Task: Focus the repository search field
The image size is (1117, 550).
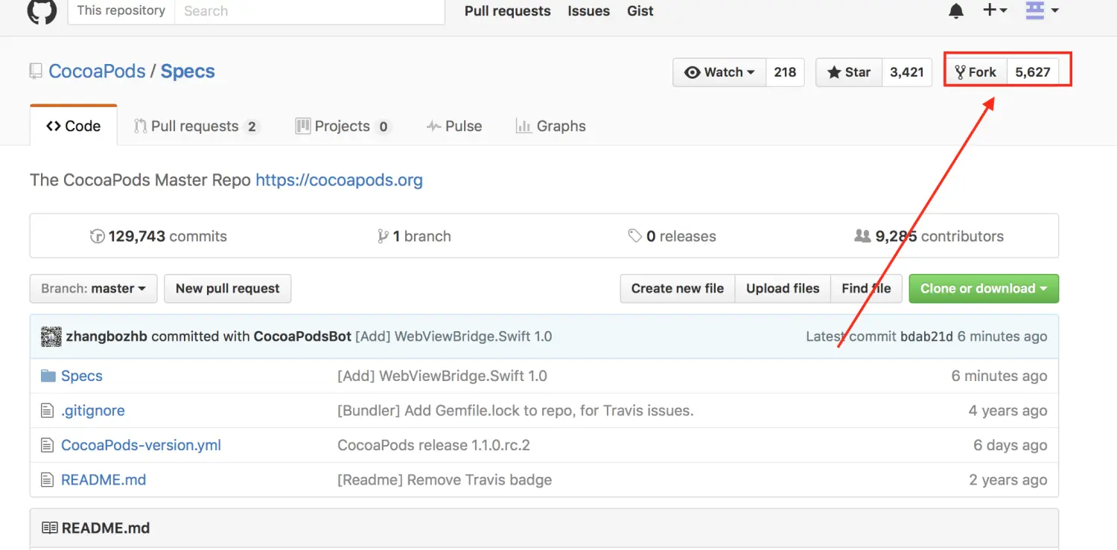Action: (x=310, y=11)
